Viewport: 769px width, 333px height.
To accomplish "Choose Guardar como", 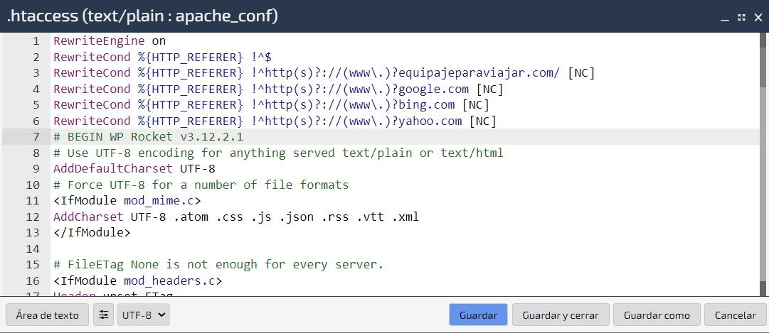I will tap(657, 315).
